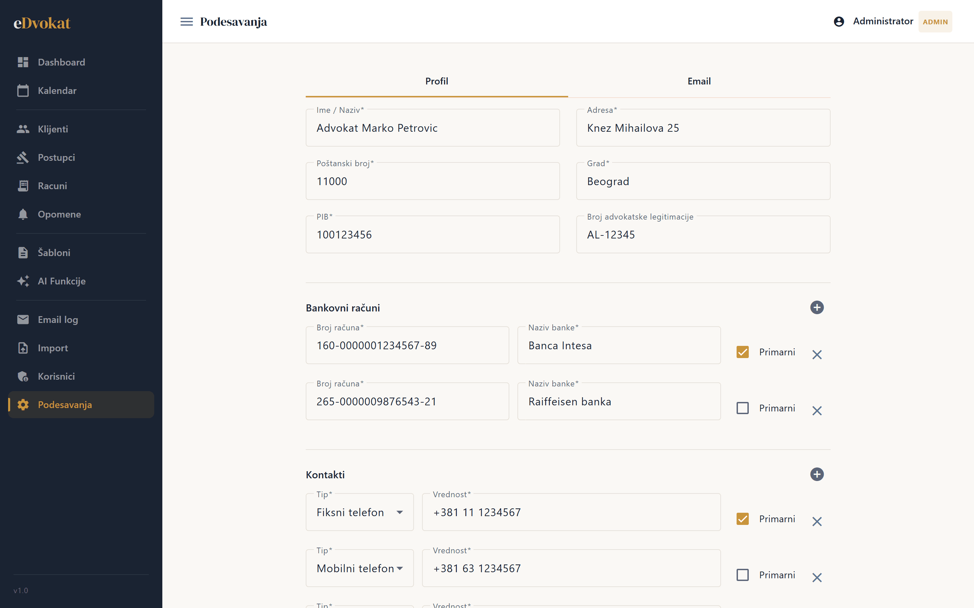Go to Opomene in the sidebar

pos(81,214)
